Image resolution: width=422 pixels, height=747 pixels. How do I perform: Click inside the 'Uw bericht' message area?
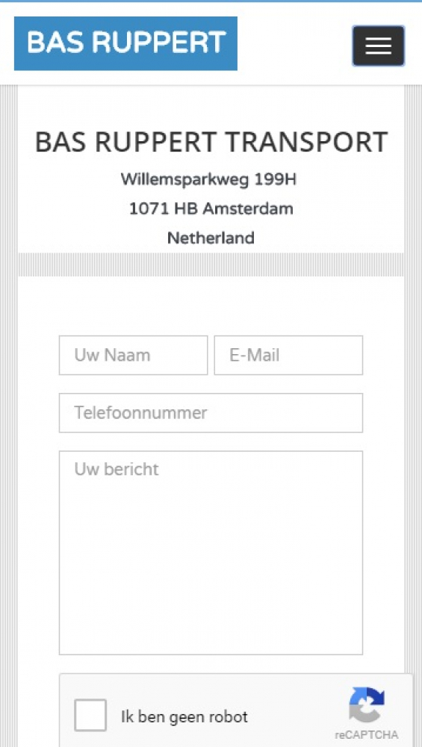pos(211,553)
